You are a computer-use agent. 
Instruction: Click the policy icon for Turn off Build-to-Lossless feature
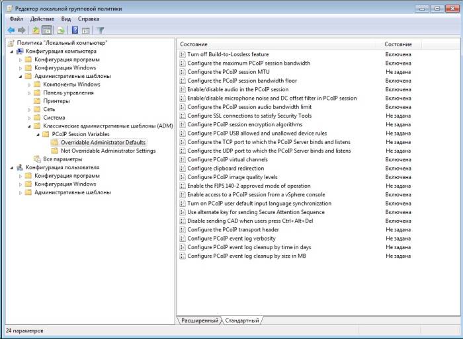click(183, 54)
